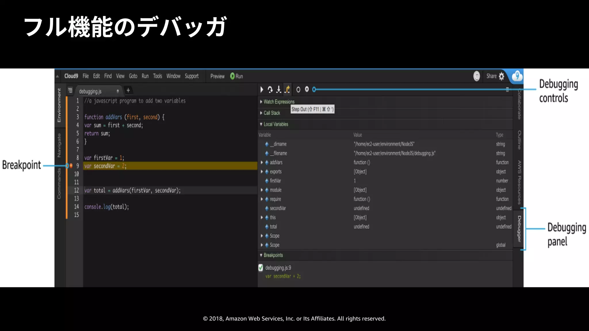Click the Step Over debugger icon
This screenshot has height=331, width=589.
(270, 90)
